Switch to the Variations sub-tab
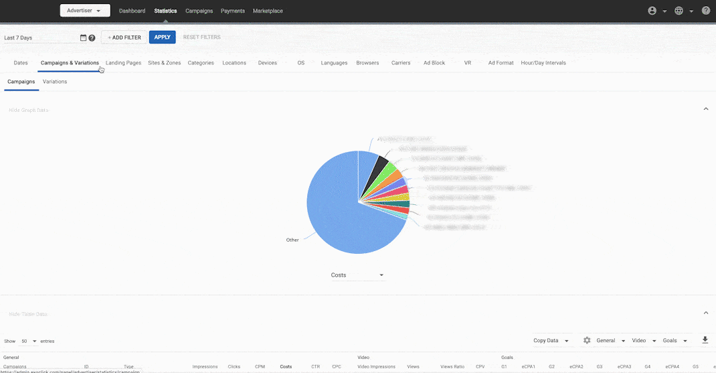The width and height of the screenshot is (716, 373). 55,82
